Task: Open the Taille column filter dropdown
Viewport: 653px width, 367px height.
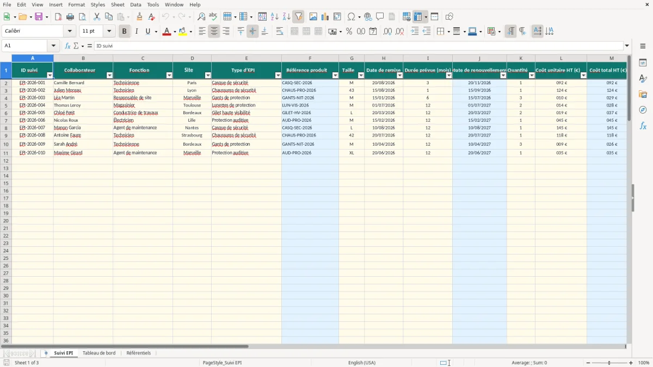Action: pyautogui.click(x=361, y=76)
